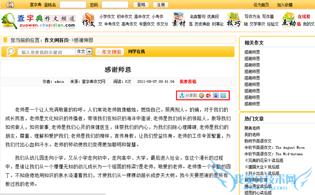Open 中秋节英语作文: The August Moon
The height and width of the screenshot is (195, 315).
(x=275, y=147)
